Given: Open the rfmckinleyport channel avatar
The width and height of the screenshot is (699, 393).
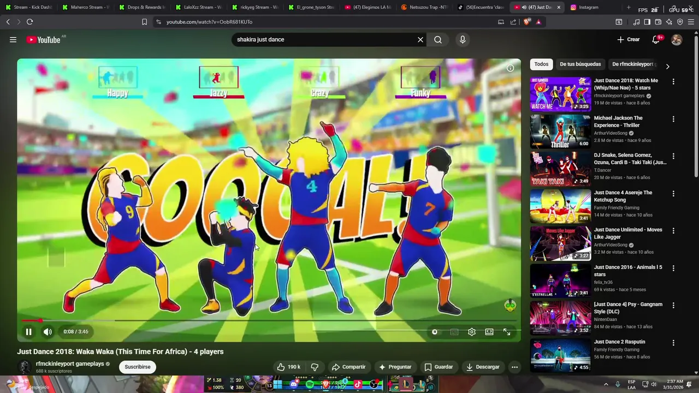Looking at the screenshot, I should (24, 367).
